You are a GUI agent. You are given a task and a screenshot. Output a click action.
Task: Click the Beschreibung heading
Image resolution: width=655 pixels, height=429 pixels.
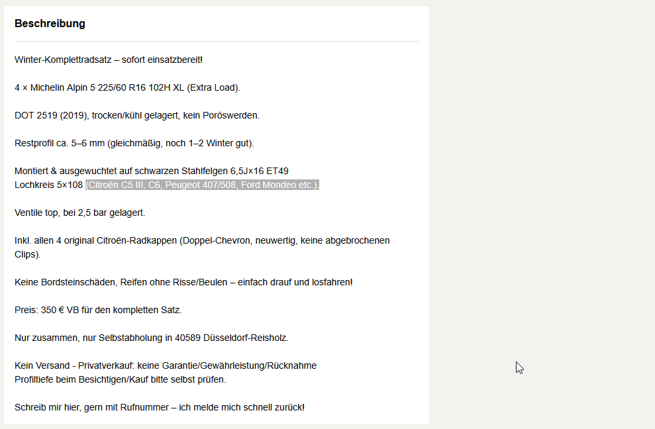pos(50,24)
